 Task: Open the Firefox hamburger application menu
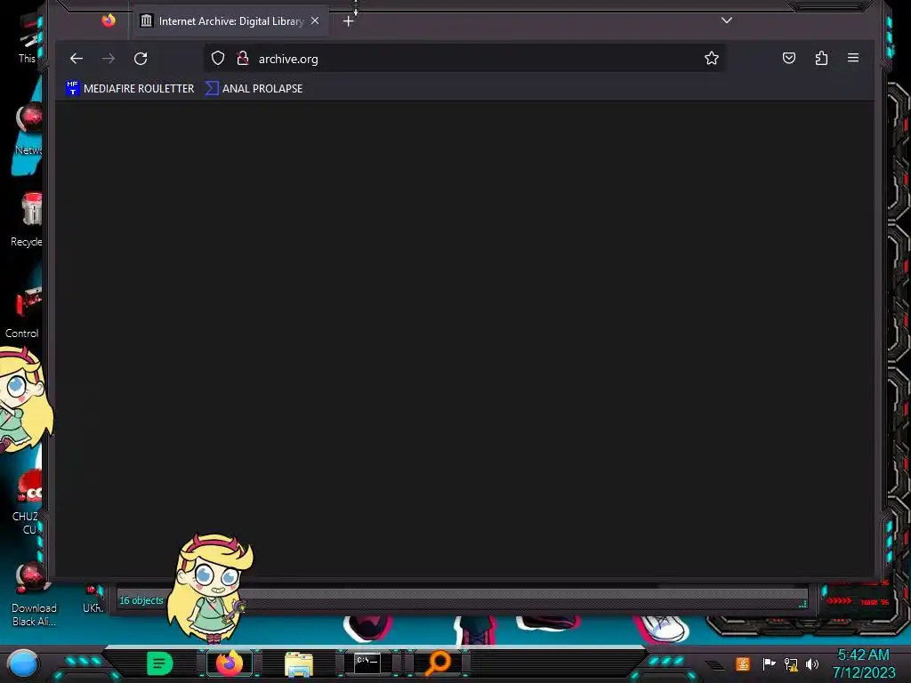tap(853, 58)
